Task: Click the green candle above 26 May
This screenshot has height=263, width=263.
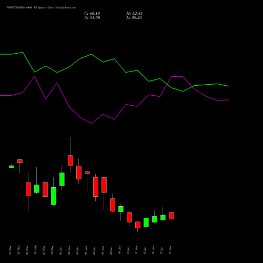Action: point(37,189)
